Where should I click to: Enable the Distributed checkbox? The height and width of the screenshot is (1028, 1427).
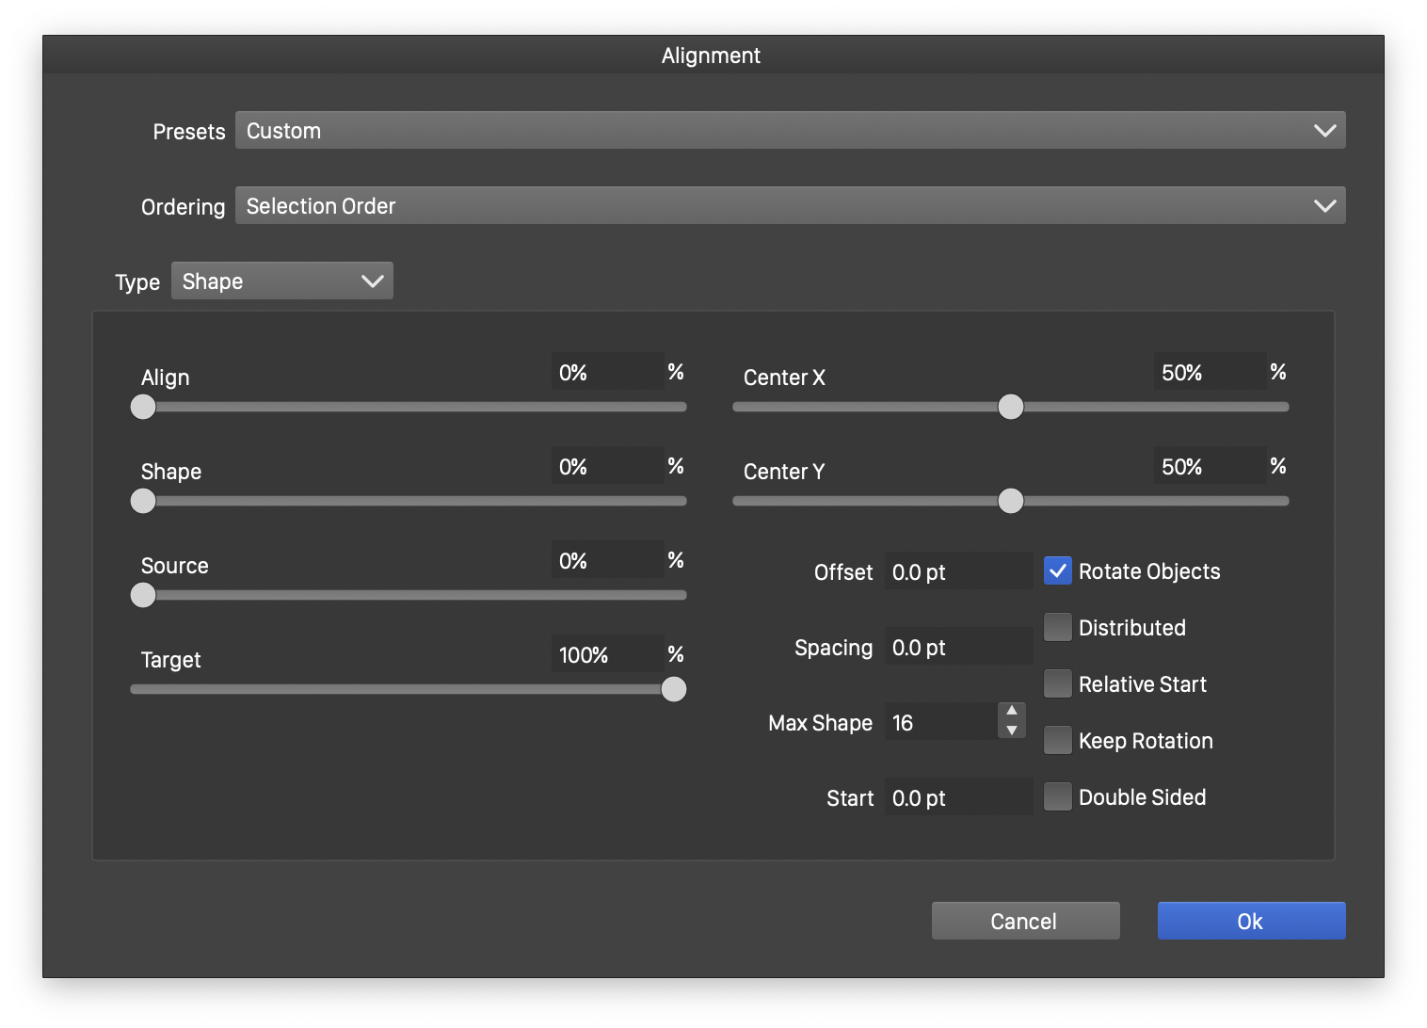coord(1058,628)
